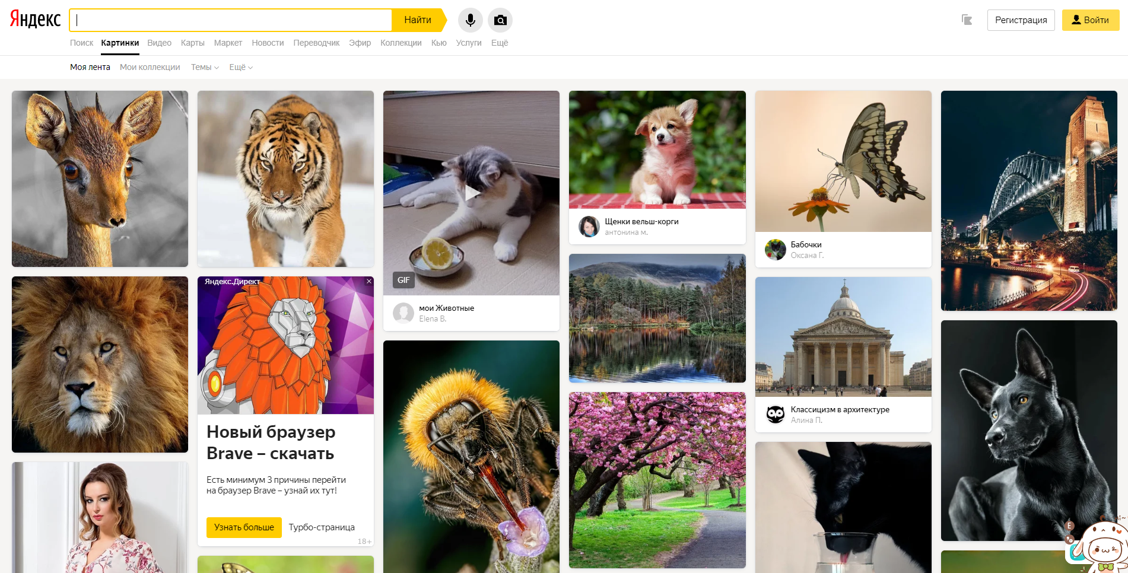This screenshot has height=573, width=1128.
Task: Open the Кью tab
Action: 439,43
